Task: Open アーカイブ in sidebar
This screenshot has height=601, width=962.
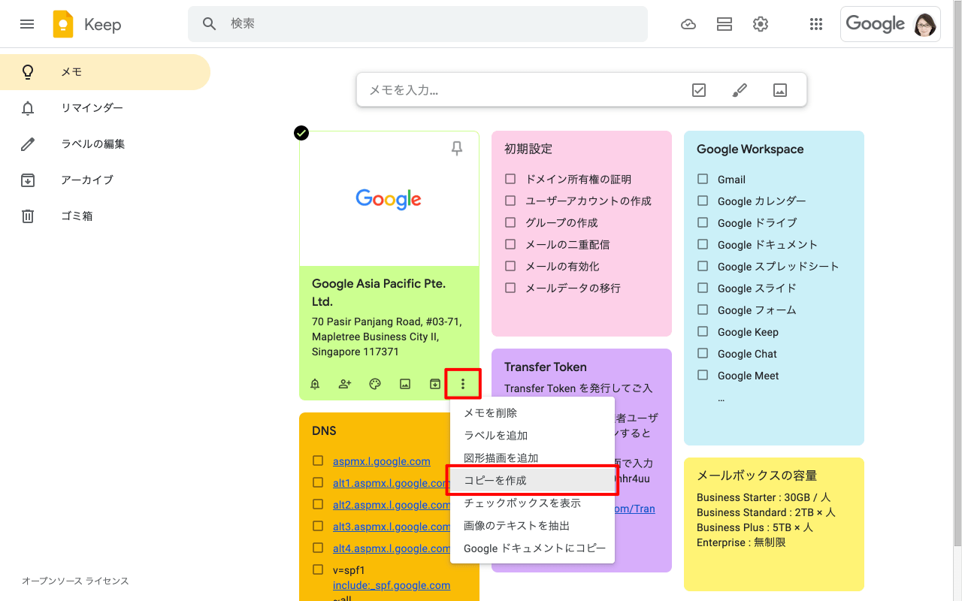Action: [105, 180]
